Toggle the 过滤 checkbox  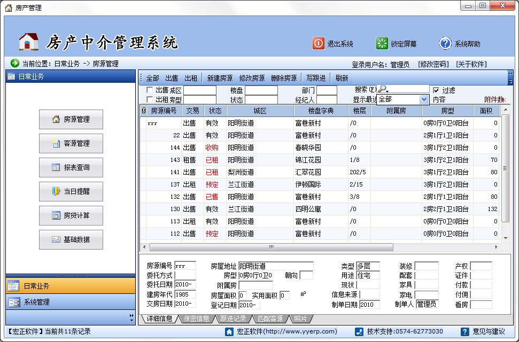[x=436, y=90]
